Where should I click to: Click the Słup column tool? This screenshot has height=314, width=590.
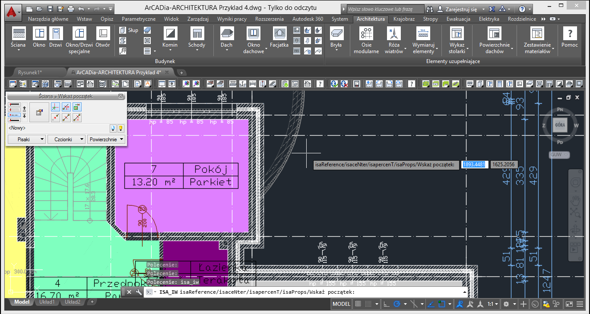coord(129,30)
